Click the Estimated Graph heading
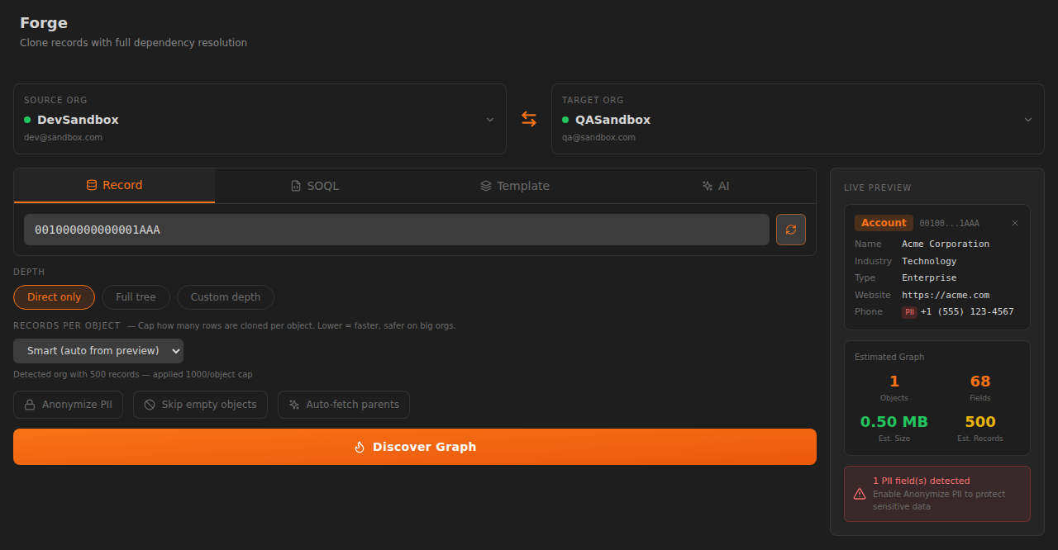The image size is (1058, 550). pyautogui.click(x=889, y=357)
